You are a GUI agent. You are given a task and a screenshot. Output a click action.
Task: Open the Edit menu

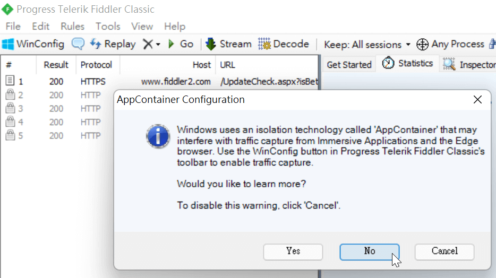click(x=40, y=26)
